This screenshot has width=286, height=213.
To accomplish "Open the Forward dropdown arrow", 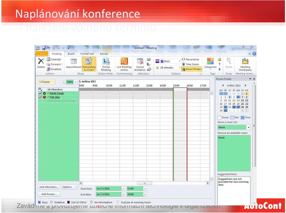I will point(62,64).
